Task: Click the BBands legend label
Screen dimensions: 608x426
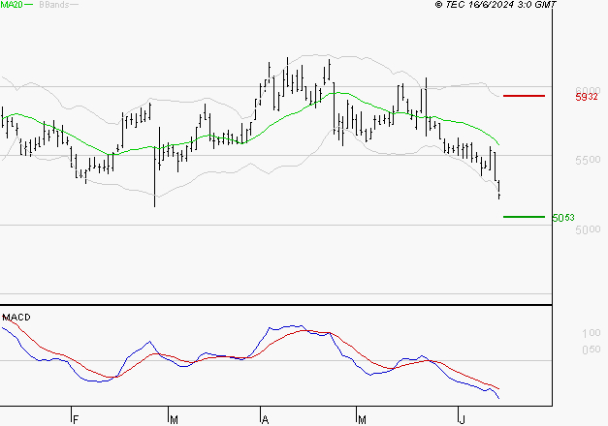Action: coord(54,5)
